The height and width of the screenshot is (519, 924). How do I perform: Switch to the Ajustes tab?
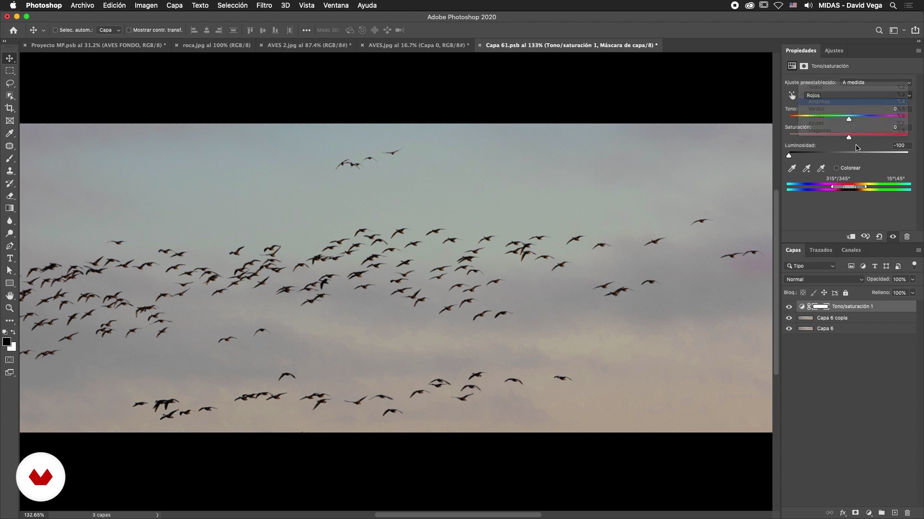point(834,50)
